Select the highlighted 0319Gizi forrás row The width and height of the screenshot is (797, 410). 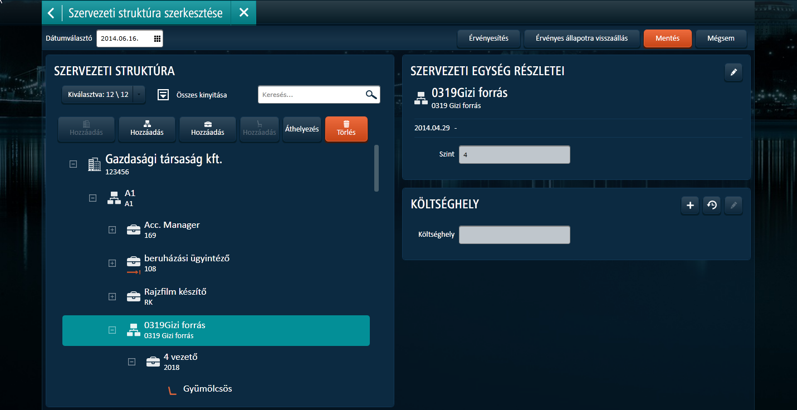[216, 330]
